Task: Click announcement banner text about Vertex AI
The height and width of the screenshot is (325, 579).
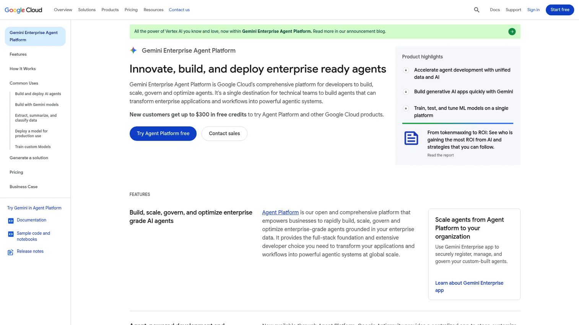Action: (x=260, y=32)
